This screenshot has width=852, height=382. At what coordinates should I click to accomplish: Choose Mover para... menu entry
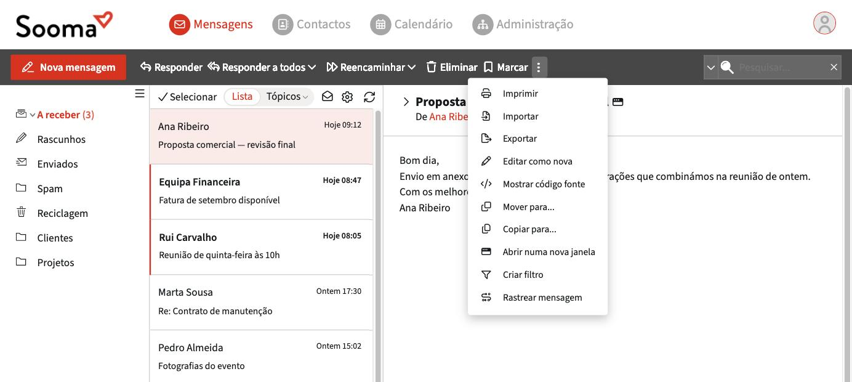tap(537, 207)
